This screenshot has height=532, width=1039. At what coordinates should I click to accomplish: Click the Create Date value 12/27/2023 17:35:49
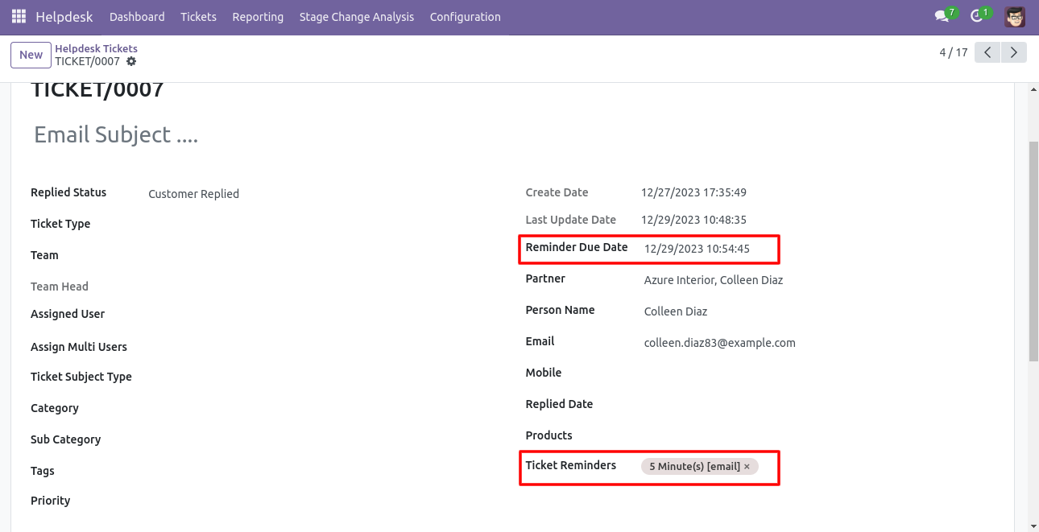(693, 193)
